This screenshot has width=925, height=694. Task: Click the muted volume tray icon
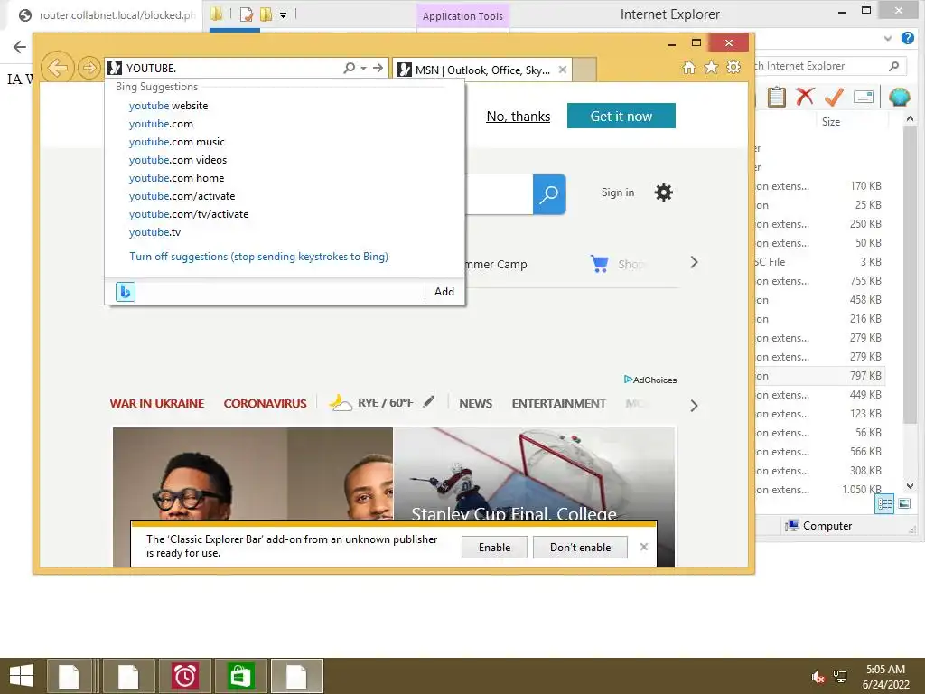tap(818, 678)
